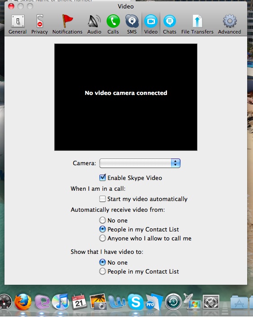Open Notifications preferences with the red flag
Image resolution: width=253 pixels, height=317 pixels.
click(x=67, y=24)
